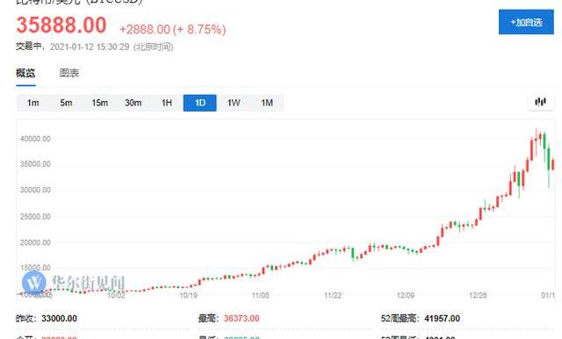The width and height of the screenshot is (562, 339).
Task: Open the 图表 chart tab
Action: pyautogui.click(x=69, y=73)
